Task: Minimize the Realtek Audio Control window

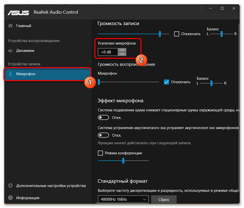Action: (210, 9)
